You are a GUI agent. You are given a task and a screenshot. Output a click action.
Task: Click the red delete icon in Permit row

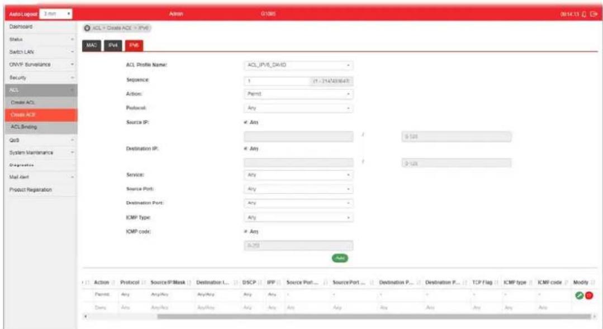pos(589,295)
